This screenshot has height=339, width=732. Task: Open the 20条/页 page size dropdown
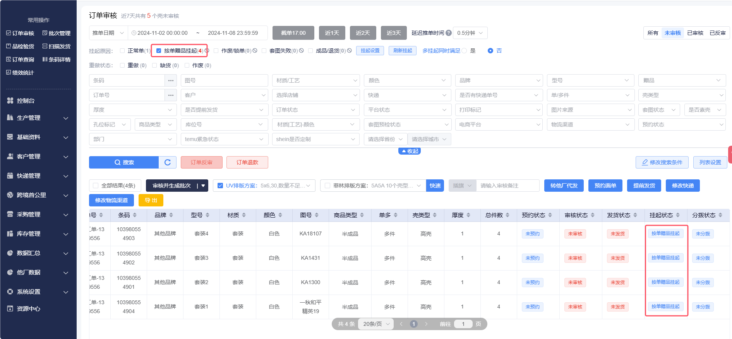pyautogui.click(x=376, y=324)
